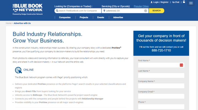
Task: Open the hamburger menu
Action: click(191, 3)
